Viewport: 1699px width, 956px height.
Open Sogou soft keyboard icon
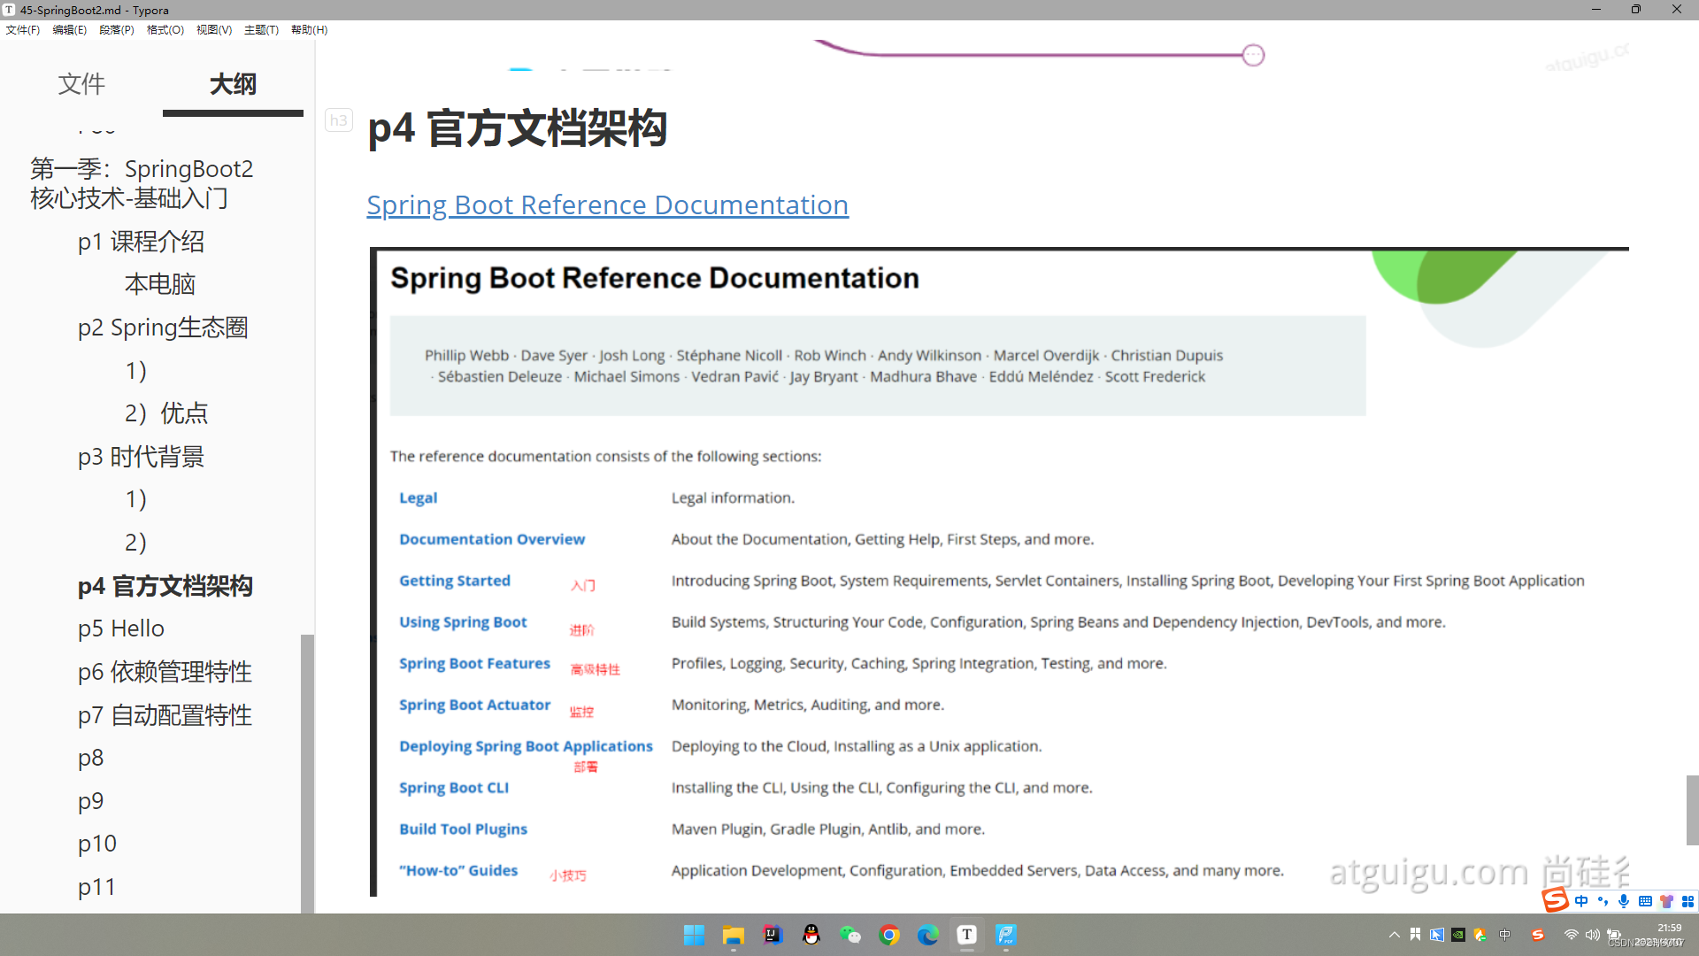pos(1645,901)
